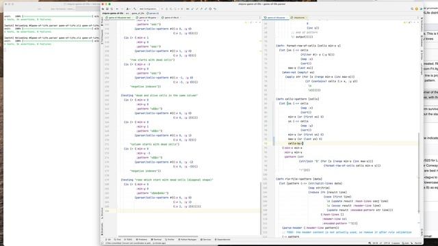The width and height of the screenshot is (438, 246).
Task: Commit changes with the checkmark icon
Action: (x=197, y=9)
